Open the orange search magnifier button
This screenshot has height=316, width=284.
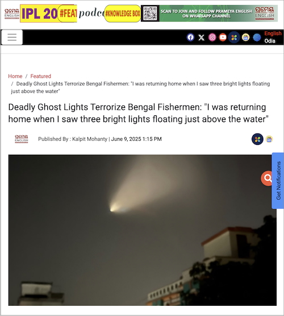[x=267, y=178]
